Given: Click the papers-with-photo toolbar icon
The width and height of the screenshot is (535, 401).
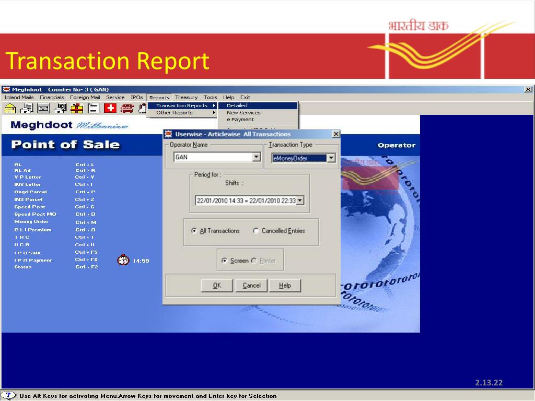Looking at the screenshot, I should pos(61,109).
